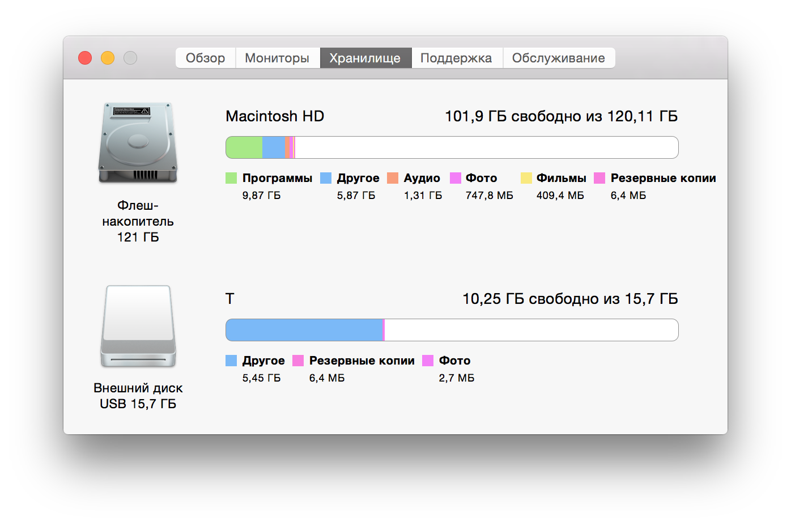The height and width of the screenshot is (525, 791).
Task: Click the free space area of Macintosh HD bar
Action: pyautogui.click(x=487, y=147)
